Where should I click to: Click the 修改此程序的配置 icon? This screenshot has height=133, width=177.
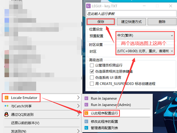coord(86,121)
